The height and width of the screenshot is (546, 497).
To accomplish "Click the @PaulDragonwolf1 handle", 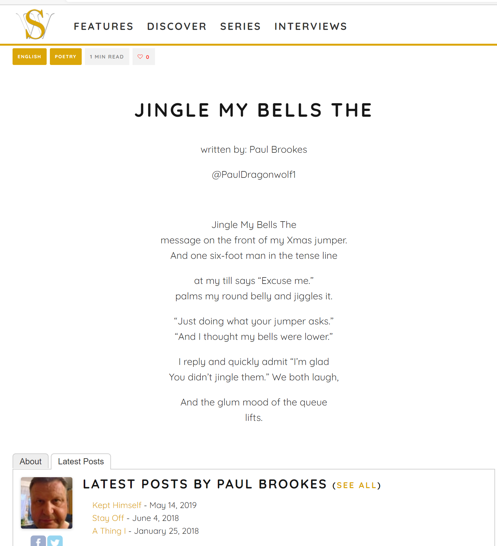I will 254,174.
